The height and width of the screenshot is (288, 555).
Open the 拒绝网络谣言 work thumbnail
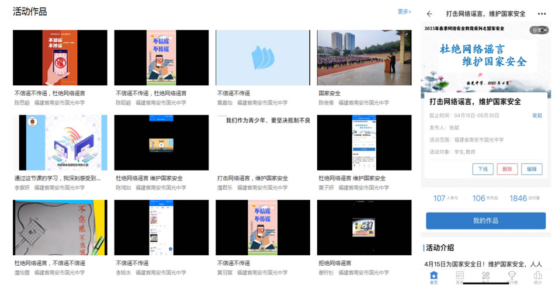click(364, 227)
